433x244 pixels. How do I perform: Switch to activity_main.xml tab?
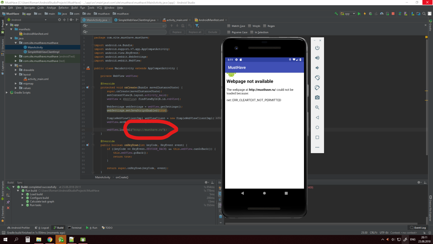(x=177, y=20)
